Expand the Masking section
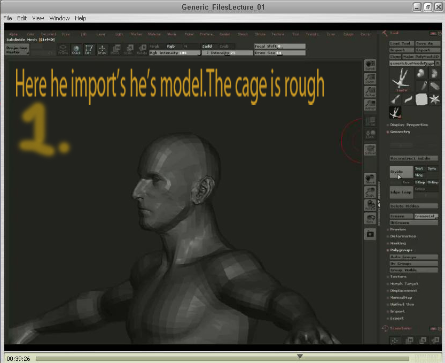445x363 pixels. pyautogui.click(x=398, y=243)
